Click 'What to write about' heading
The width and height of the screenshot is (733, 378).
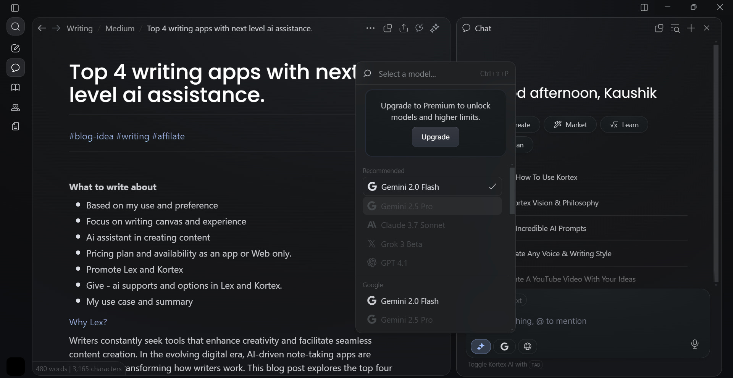click(113, 187)
